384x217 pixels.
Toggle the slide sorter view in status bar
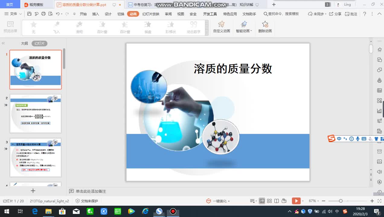coord(269,200)
